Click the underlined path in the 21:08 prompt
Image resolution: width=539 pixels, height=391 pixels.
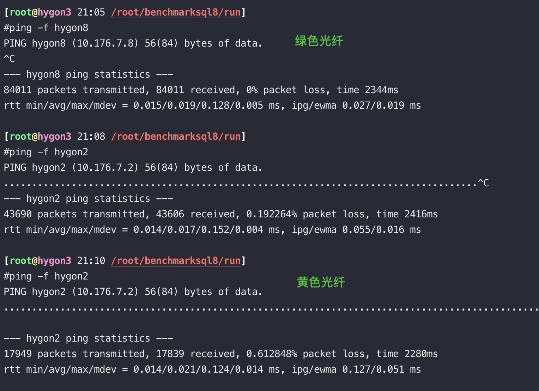176,137
